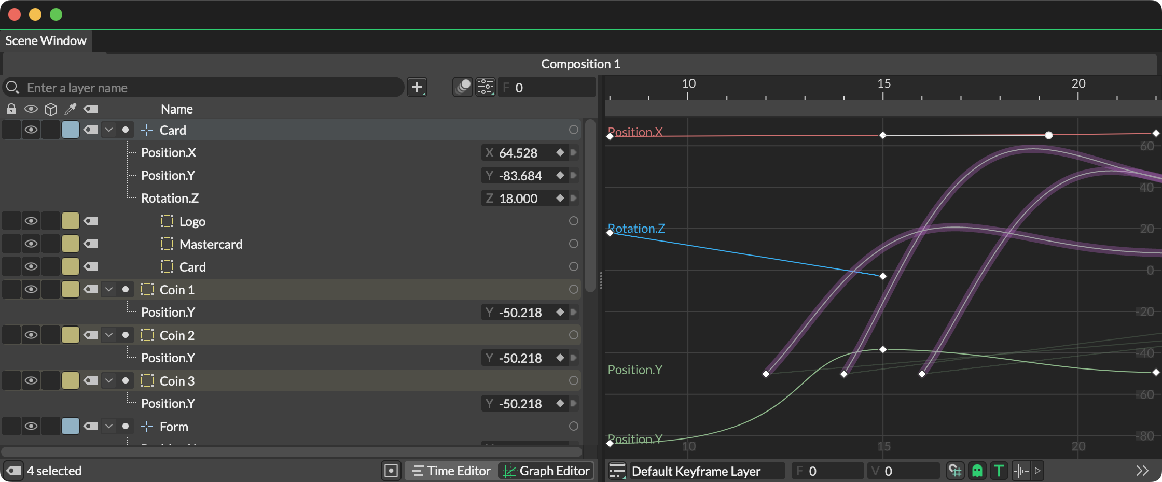Image resolution: width=1162 pixels, height=482 pixels.
Task: Toggle the green ghost curves icon
Action: (x=977, y=471)
